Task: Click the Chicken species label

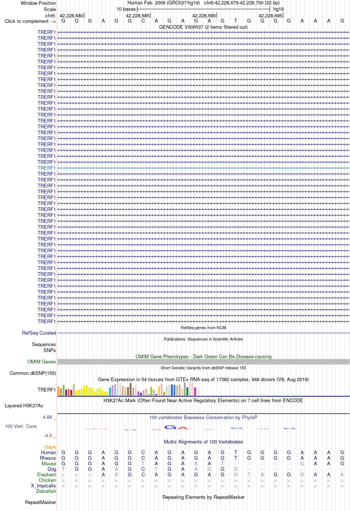Action: click(47, 480)
